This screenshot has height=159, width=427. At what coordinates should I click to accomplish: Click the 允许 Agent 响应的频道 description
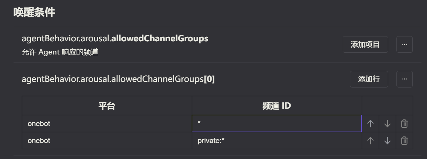point(60,52)
